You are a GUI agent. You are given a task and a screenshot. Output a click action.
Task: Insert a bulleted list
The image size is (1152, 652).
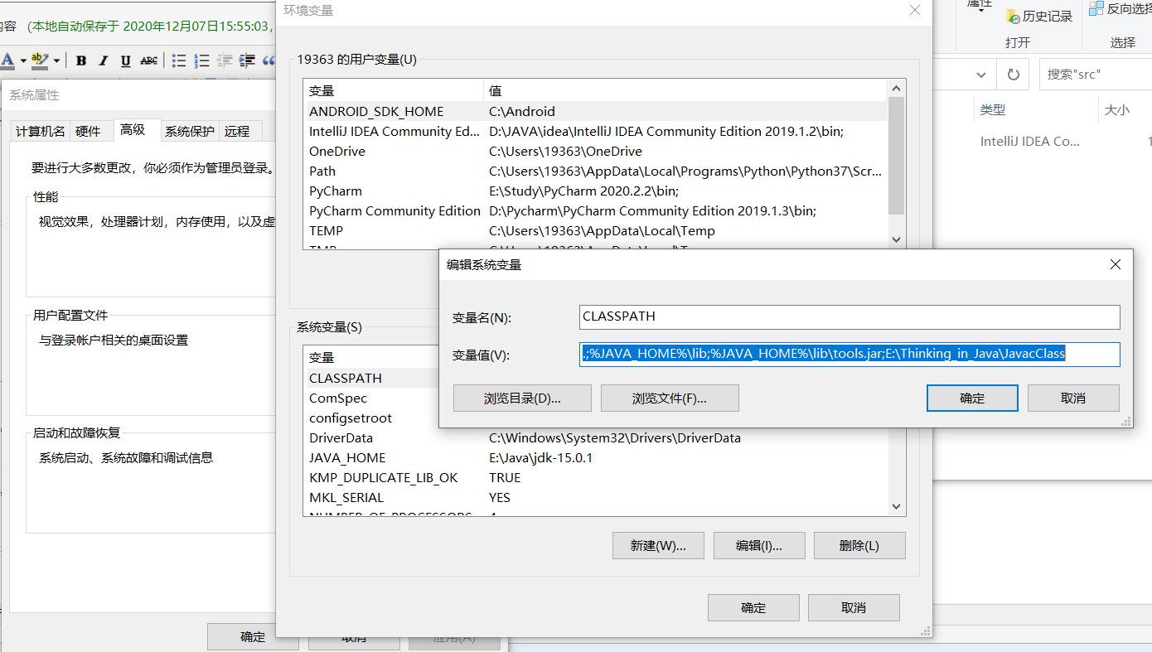(x=179, y=60)
